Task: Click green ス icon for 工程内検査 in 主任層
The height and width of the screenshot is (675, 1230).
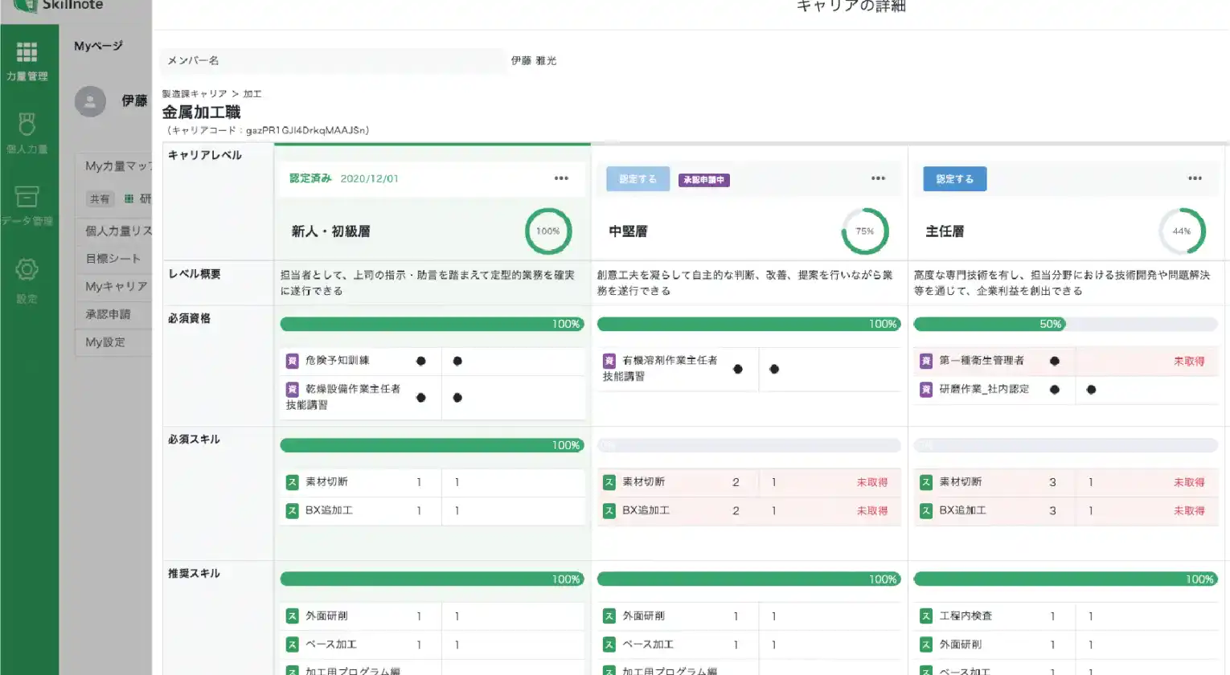Action: 926,616
